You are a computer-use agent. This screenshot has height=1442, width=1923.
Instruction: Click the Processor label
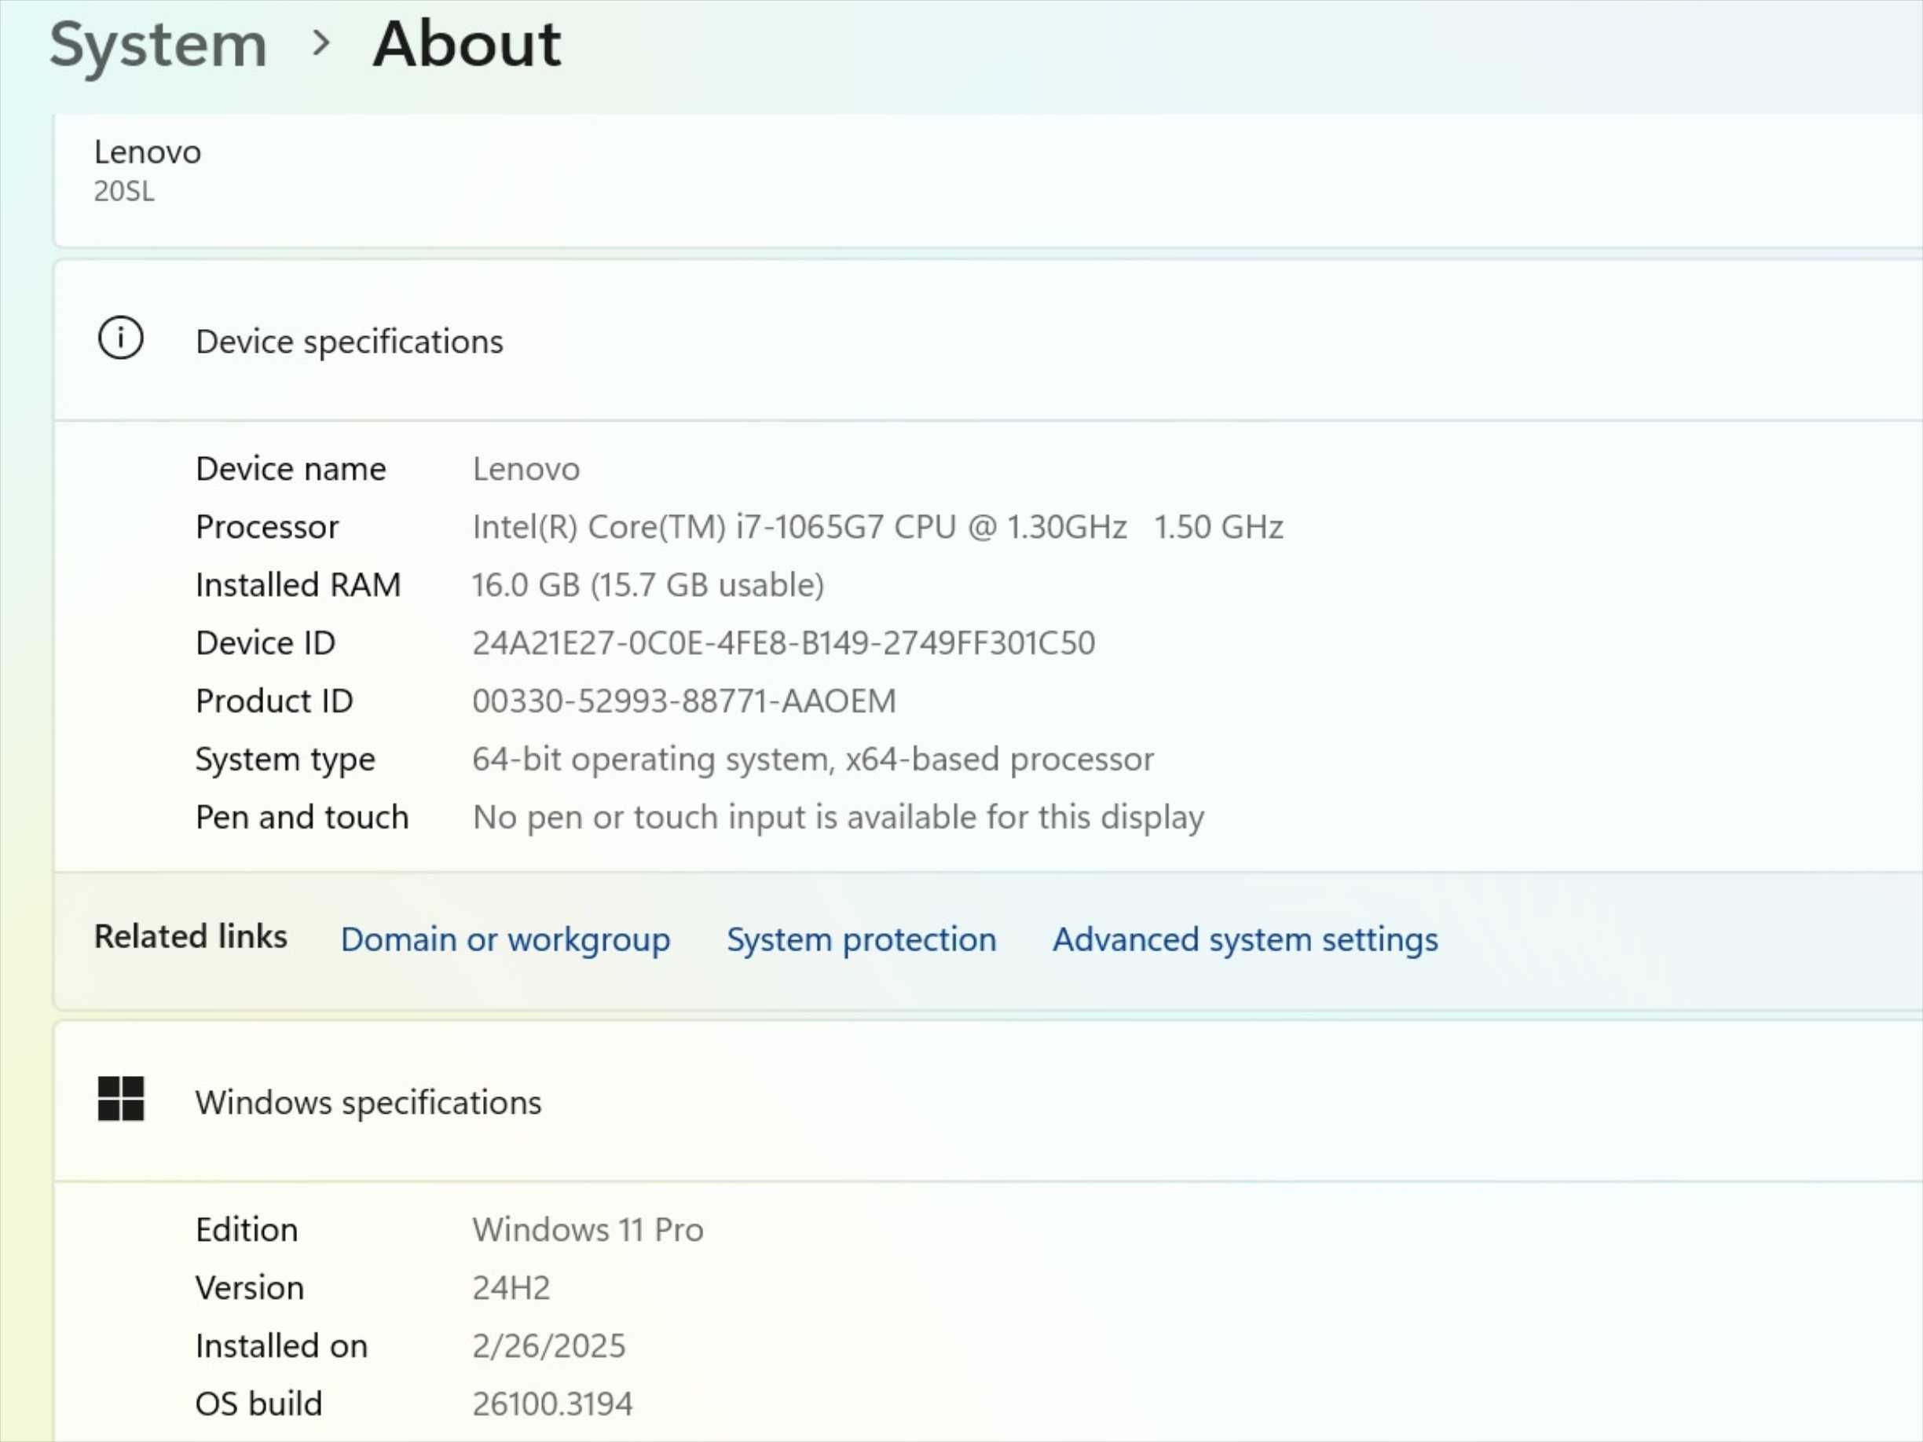[267, 527]
